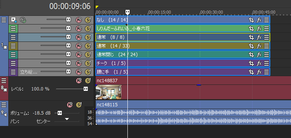Viewport: 291px width, 138px height.
Task: Open the track menu of the nc148837 video track
Action: (4, 81)
